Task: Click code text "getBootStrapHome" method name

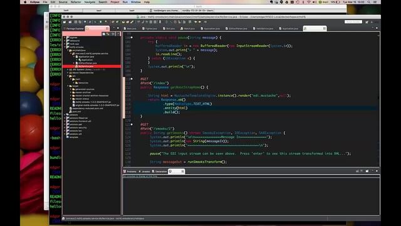Action: point(185,87)
